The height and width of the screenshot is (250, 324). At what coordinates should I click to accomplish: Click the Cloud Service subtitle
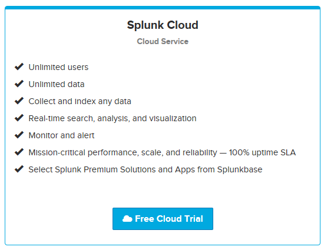(x=163, y=41)
